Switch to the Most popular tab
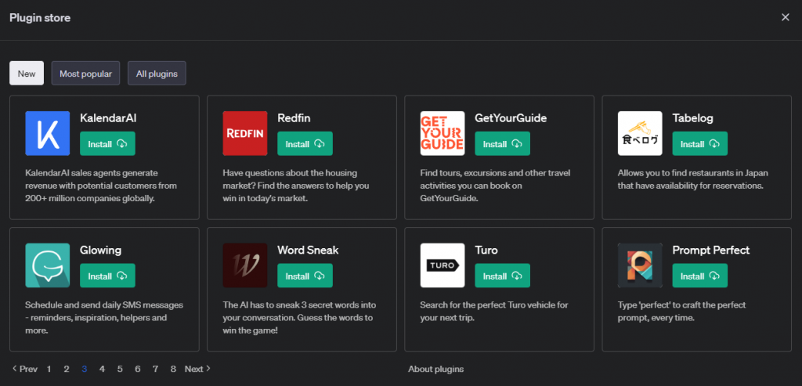Image resolution: width=802 pixels, height=386 pixels. [x=86, y=74]
